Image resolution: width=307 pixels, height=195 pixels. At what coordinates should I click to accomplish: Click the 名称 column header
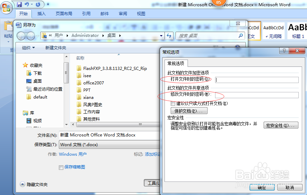click(x=80, y=58)
